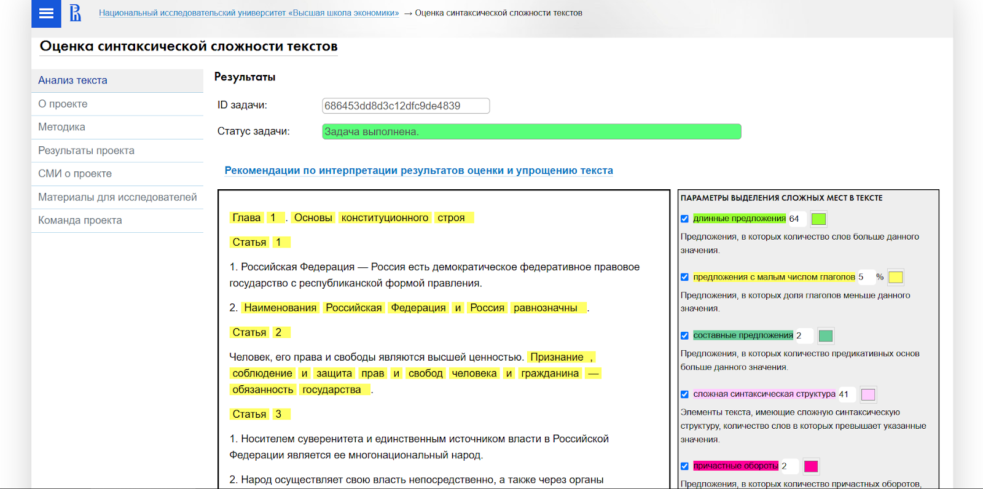The width and height of the screenshot is (983, 489).
Task: Toggle the сложная синтаксическая структура checkbox
Action: (x=684, y=394)
